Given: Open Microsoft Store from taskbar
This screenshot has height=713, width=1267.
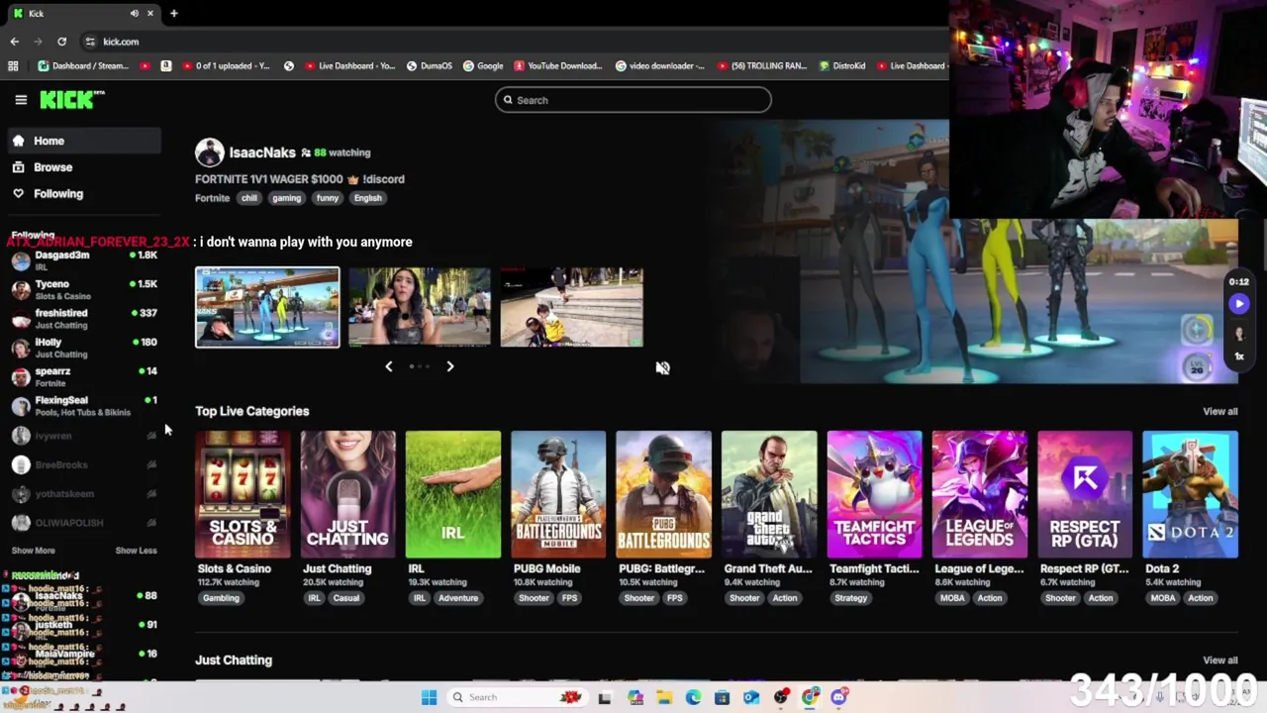Looking at the screenshot, I should click(722, 697).
